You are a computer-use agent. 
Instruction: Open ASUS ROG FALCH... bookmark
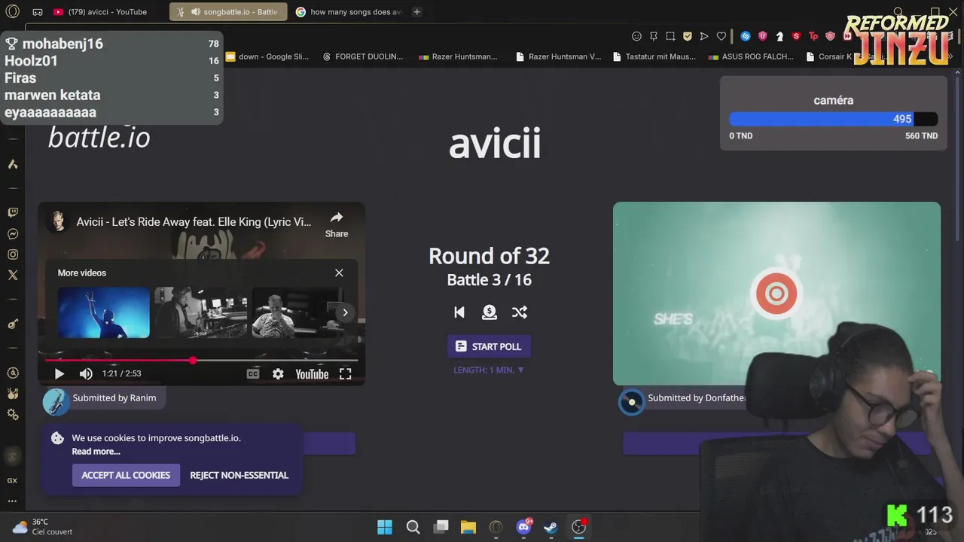click(751, 56)
